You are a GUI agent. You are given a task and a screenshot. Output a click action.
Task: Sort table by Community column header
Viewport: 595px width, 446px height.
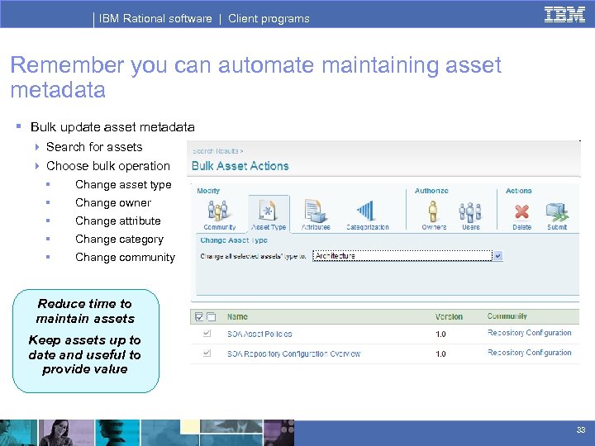tap(507, 316)
